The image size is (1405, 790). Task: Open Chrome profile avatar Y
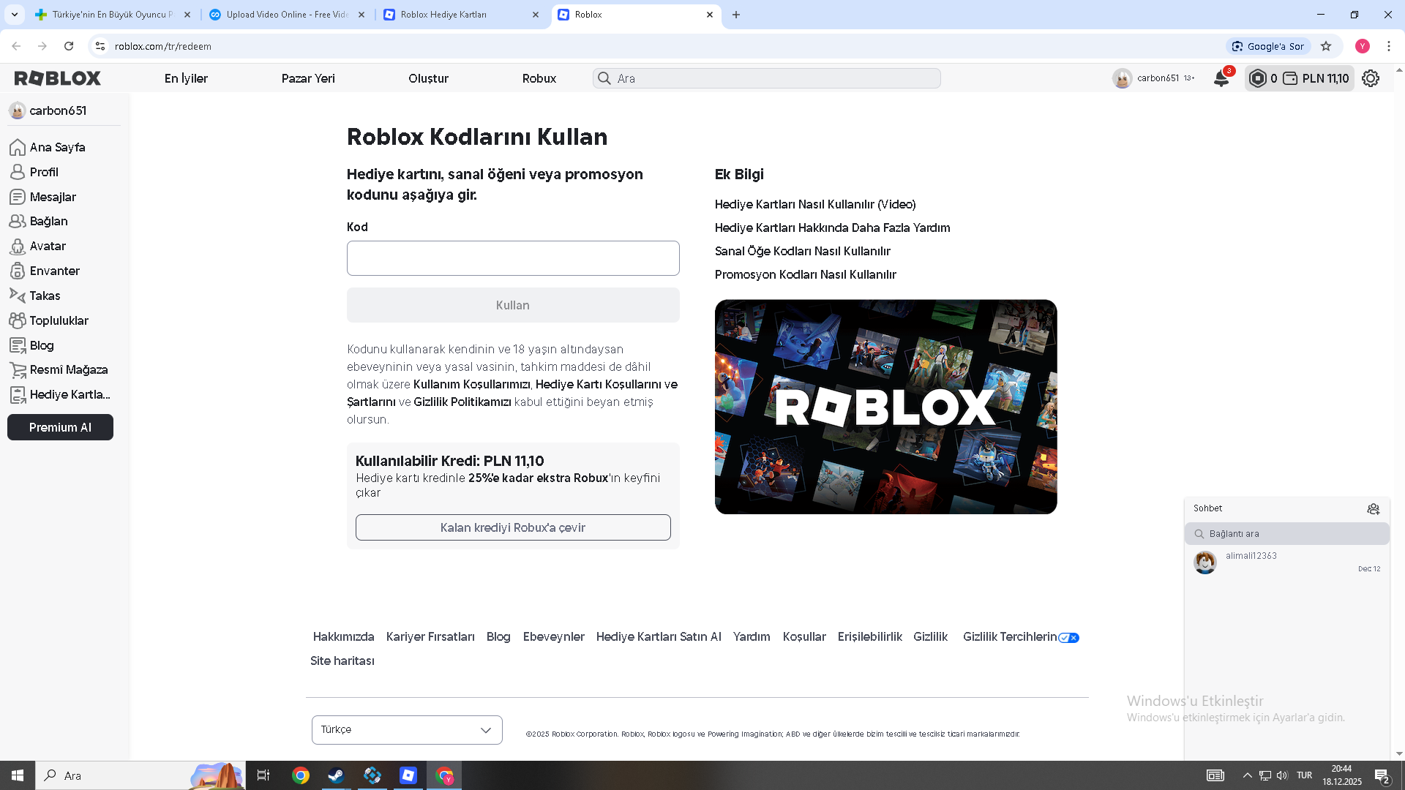(x=1362, y=46)
